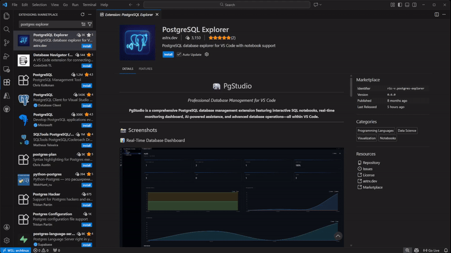Viewport: 451px width, 253px height.
Task: Open the Accounts menu icon
Action: 7,227
